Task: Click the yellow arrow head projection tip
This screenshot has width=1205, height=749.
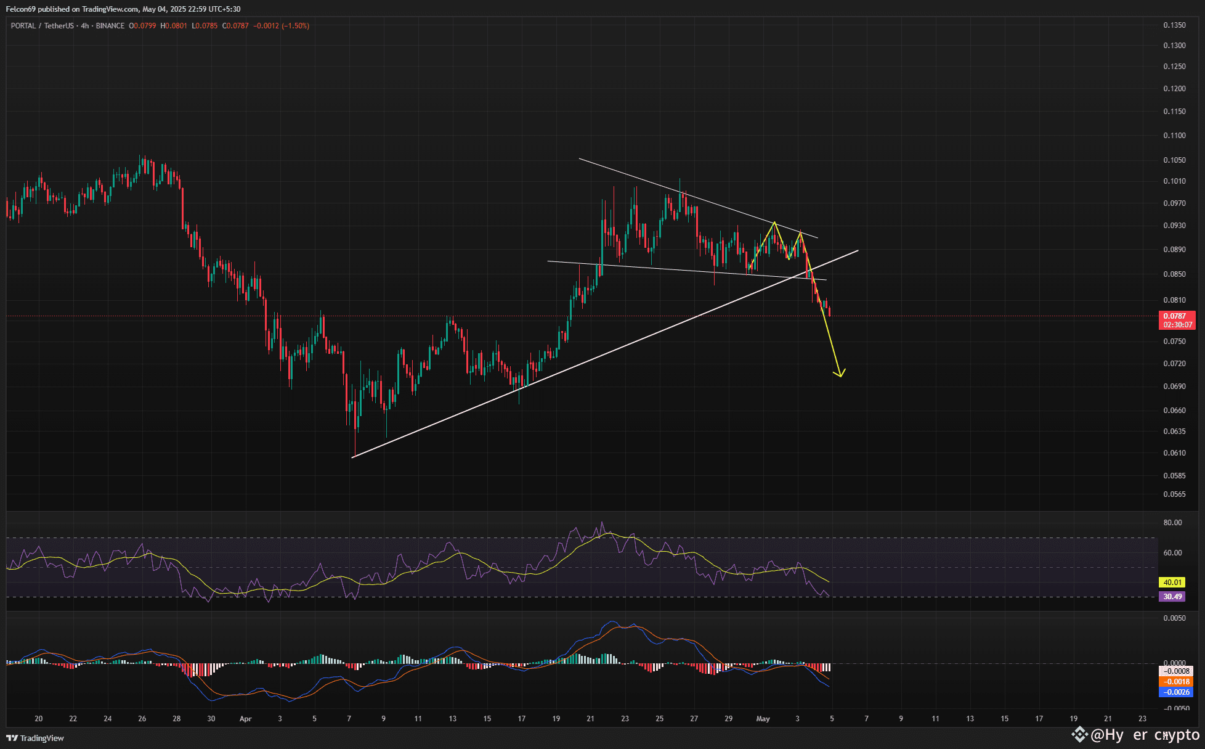Action: click(840, 375)
